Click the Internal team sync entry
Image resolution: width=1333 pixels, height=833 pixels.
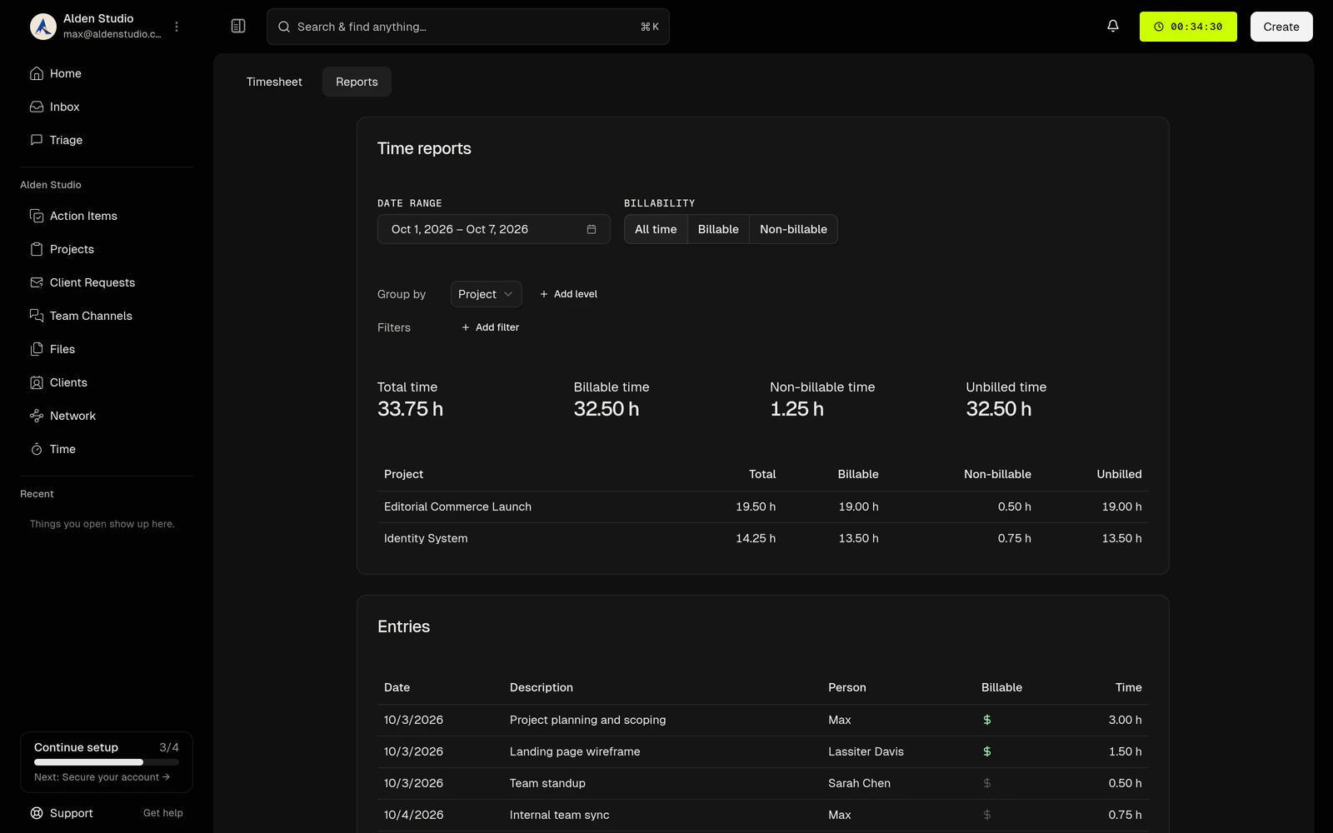tap(763, 815)
